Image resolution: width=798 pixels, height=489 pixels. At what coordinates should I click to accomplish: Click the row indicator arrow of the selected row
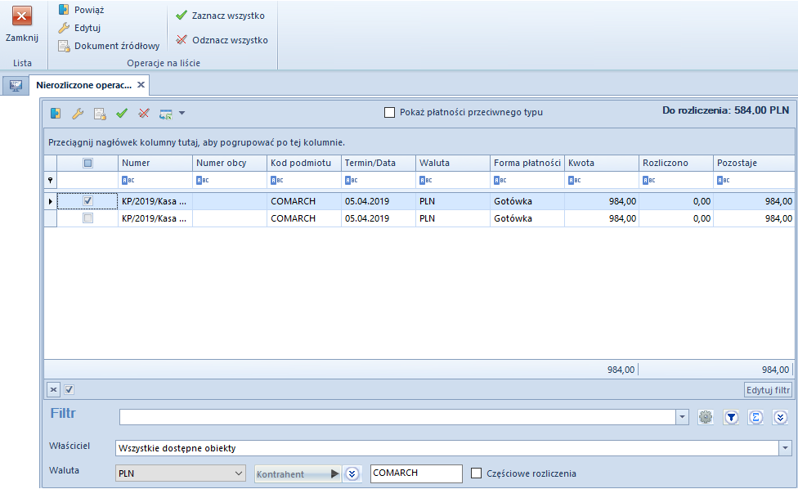(51, 201)
